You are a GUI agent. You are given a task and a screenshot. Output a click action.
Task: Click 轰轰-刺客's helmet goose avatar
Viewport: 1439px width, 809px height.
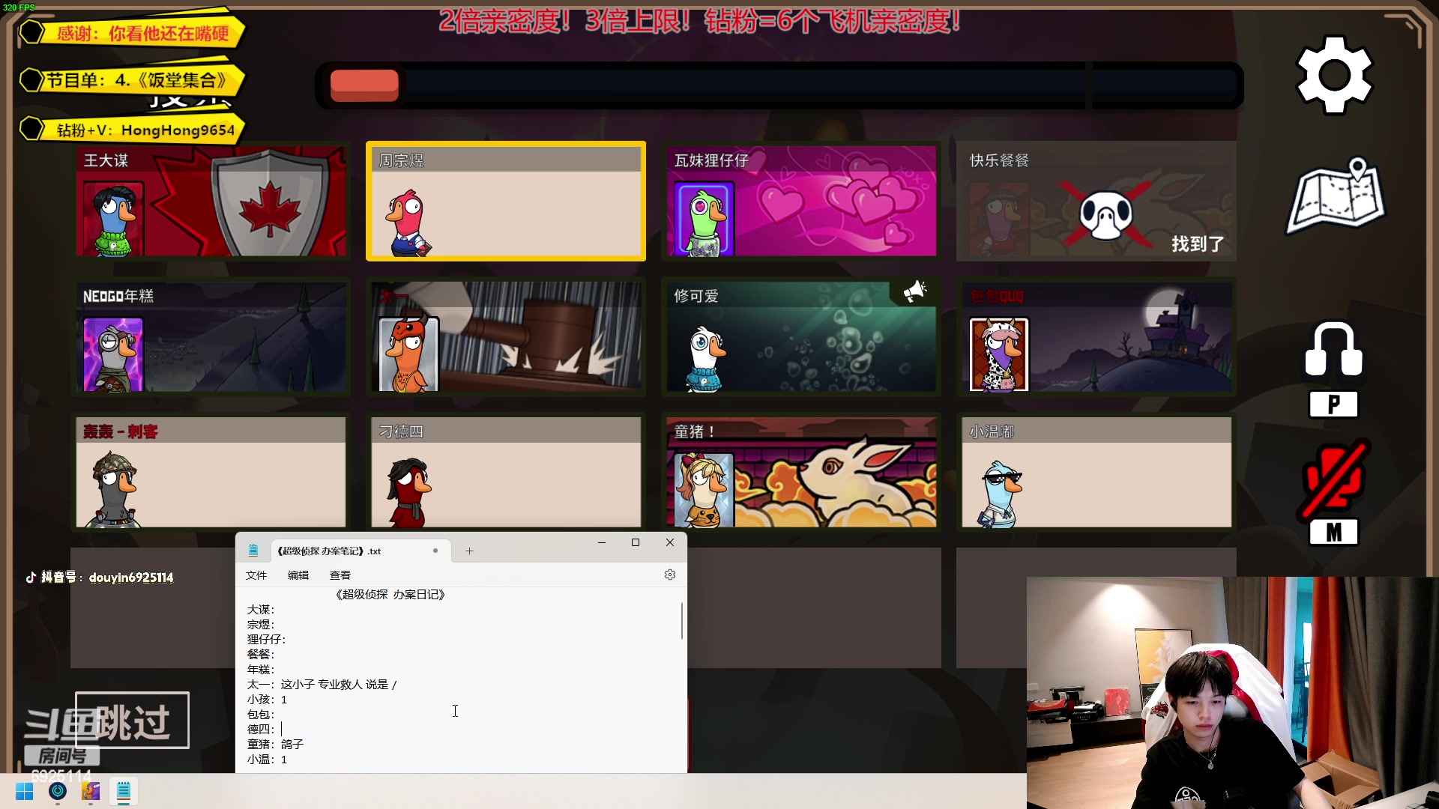point(114,489)
